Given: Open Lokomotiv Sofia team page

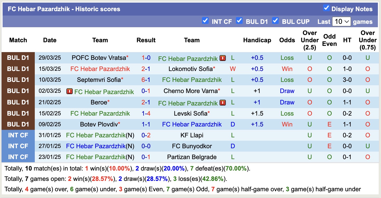Looking at the screenshot, I should click(x=190, y=69).
